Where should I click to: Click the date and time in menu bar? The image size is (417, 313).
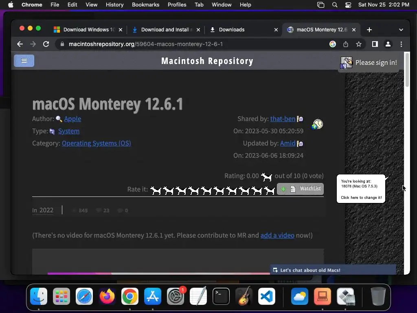pos(384,5)
